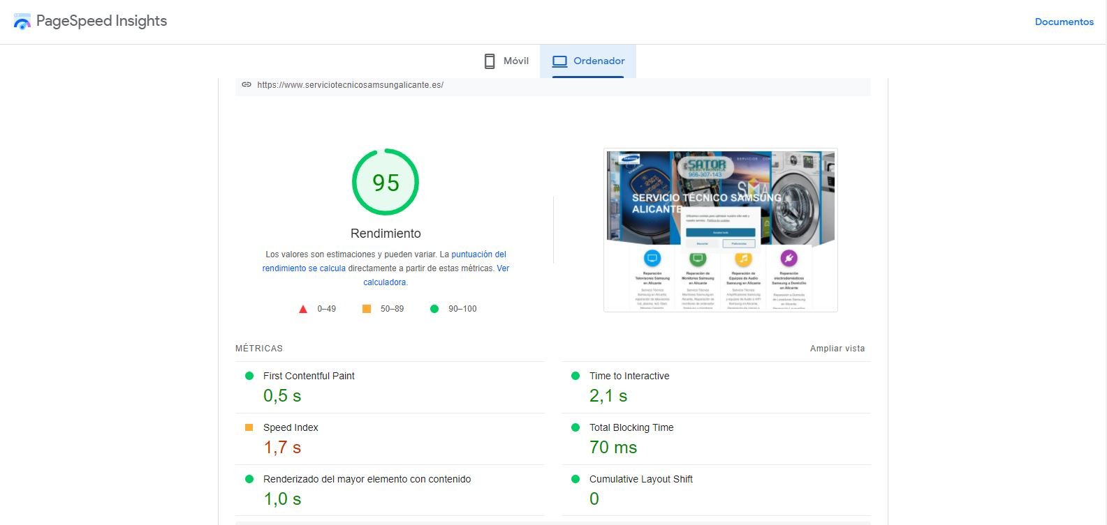
Task: Click the green 90–100 legend circle
Action: click(434, 309)
